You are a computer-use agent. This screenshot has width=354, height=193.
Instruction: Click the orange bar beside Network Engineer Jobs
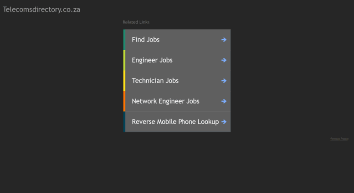(x=124, y=101)
